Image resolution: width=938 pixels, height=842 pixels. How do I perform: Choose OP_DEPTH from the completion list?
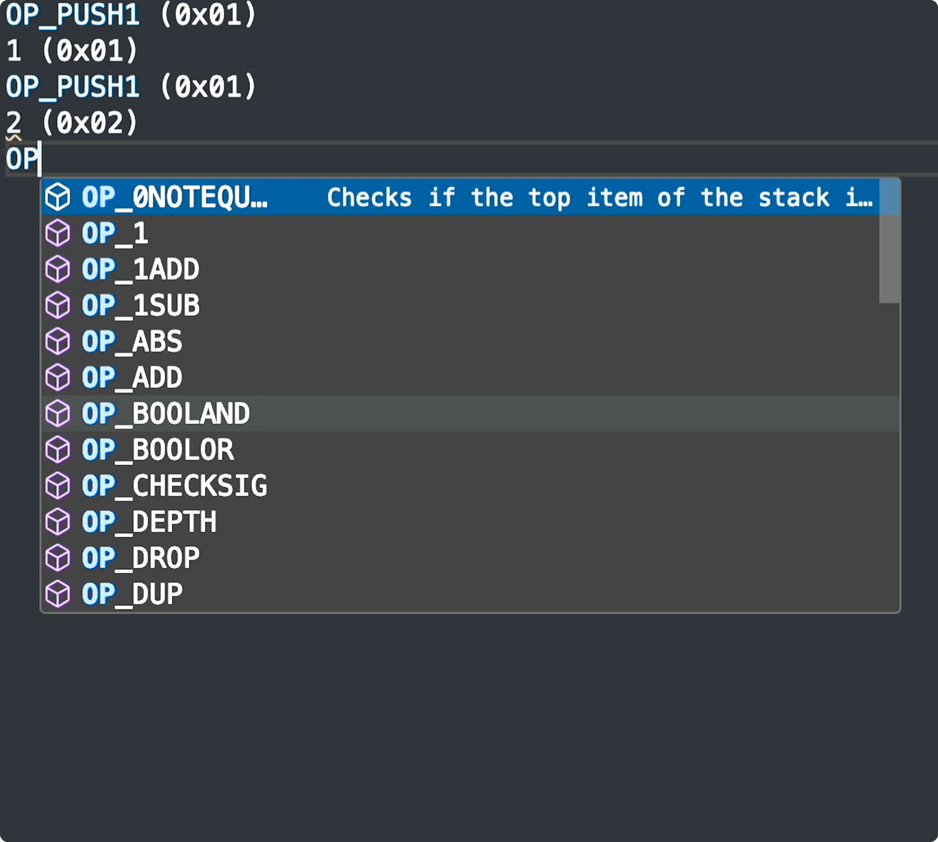(149, 522)
